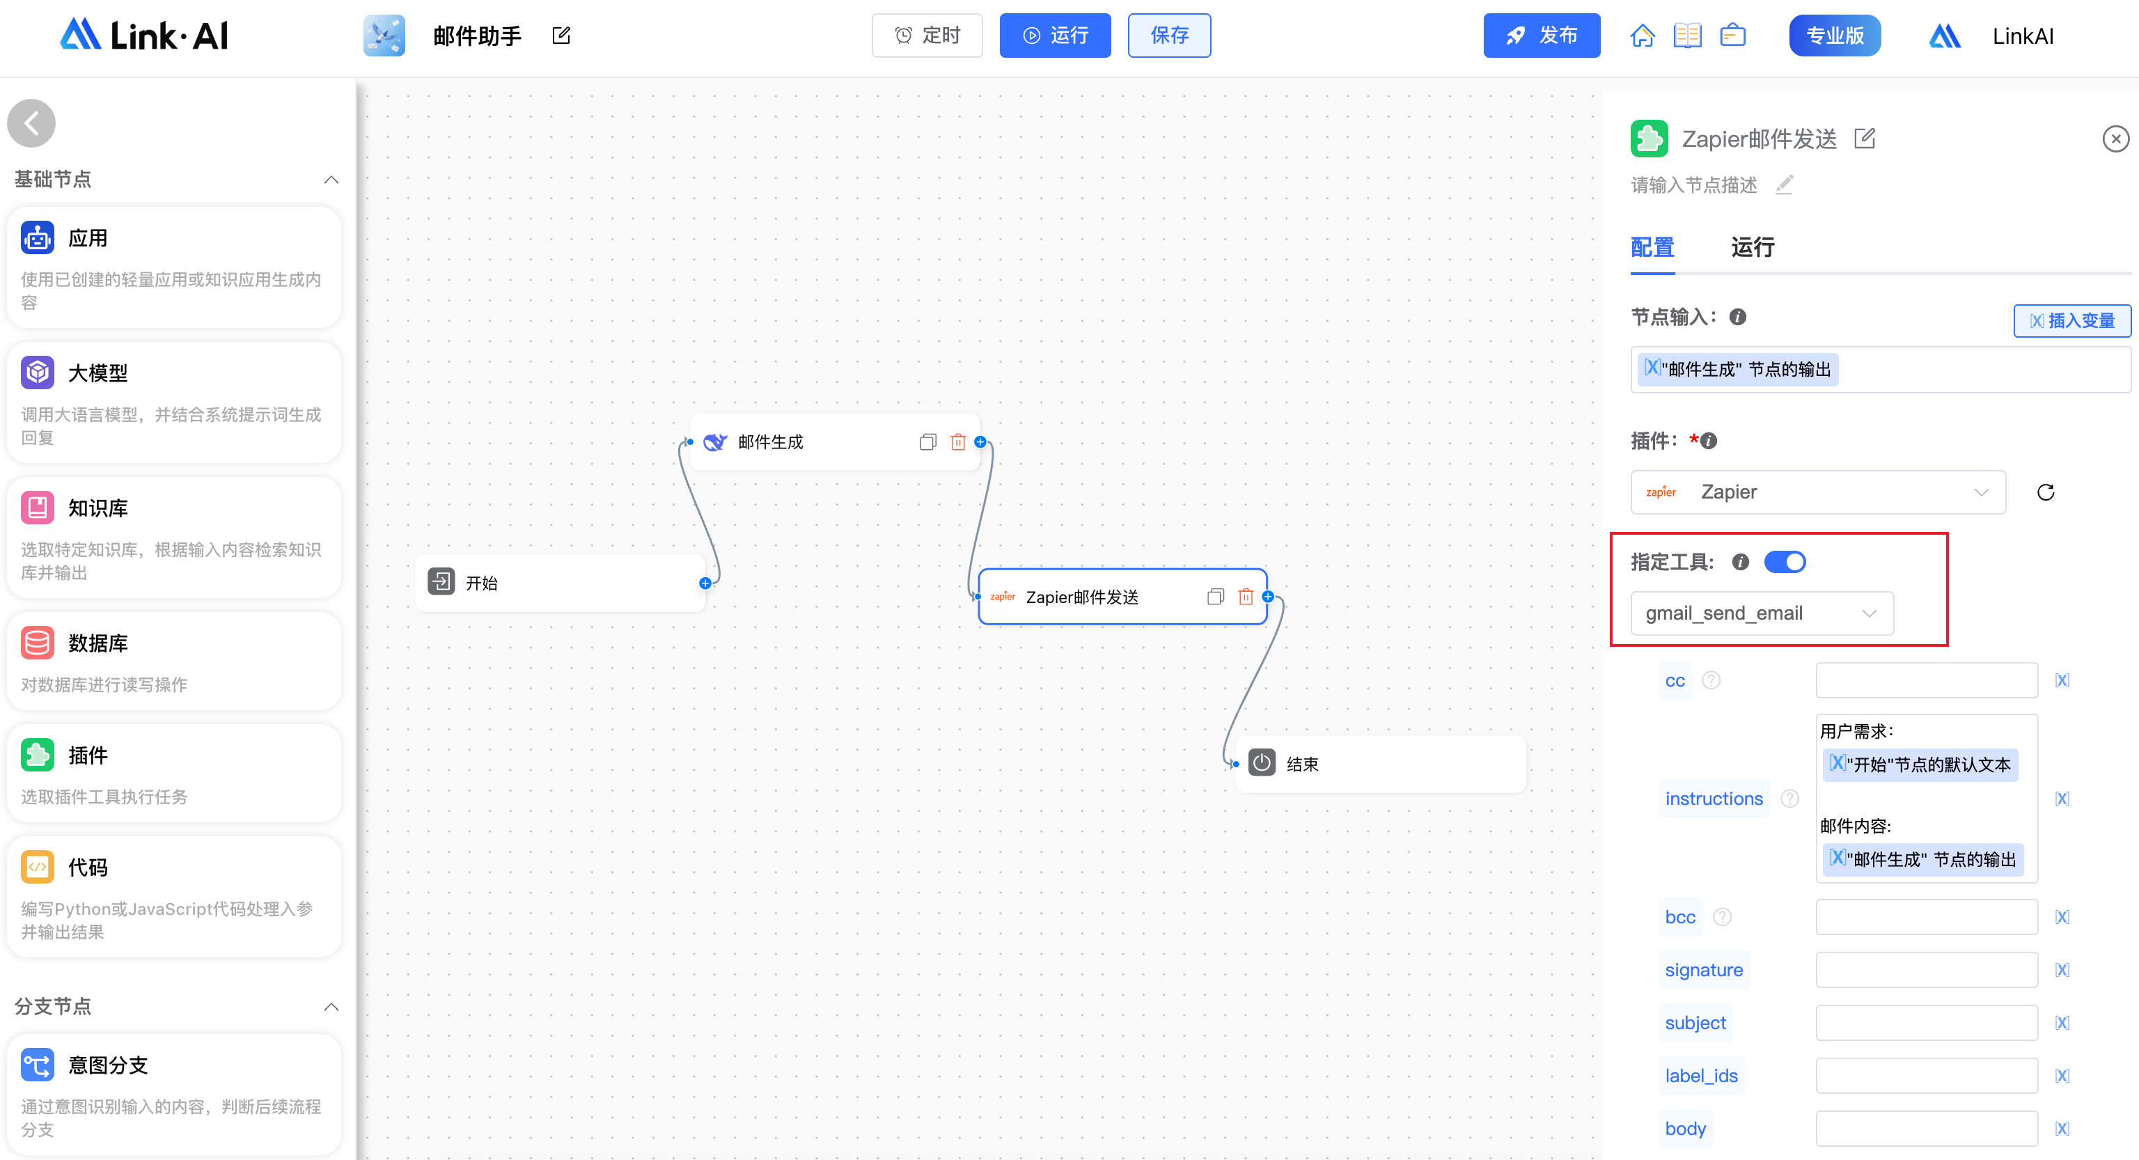This screenshot has height=1160, width=2139.
Task: Open the documentation book icon
Action: click(x=1686, y=36)
